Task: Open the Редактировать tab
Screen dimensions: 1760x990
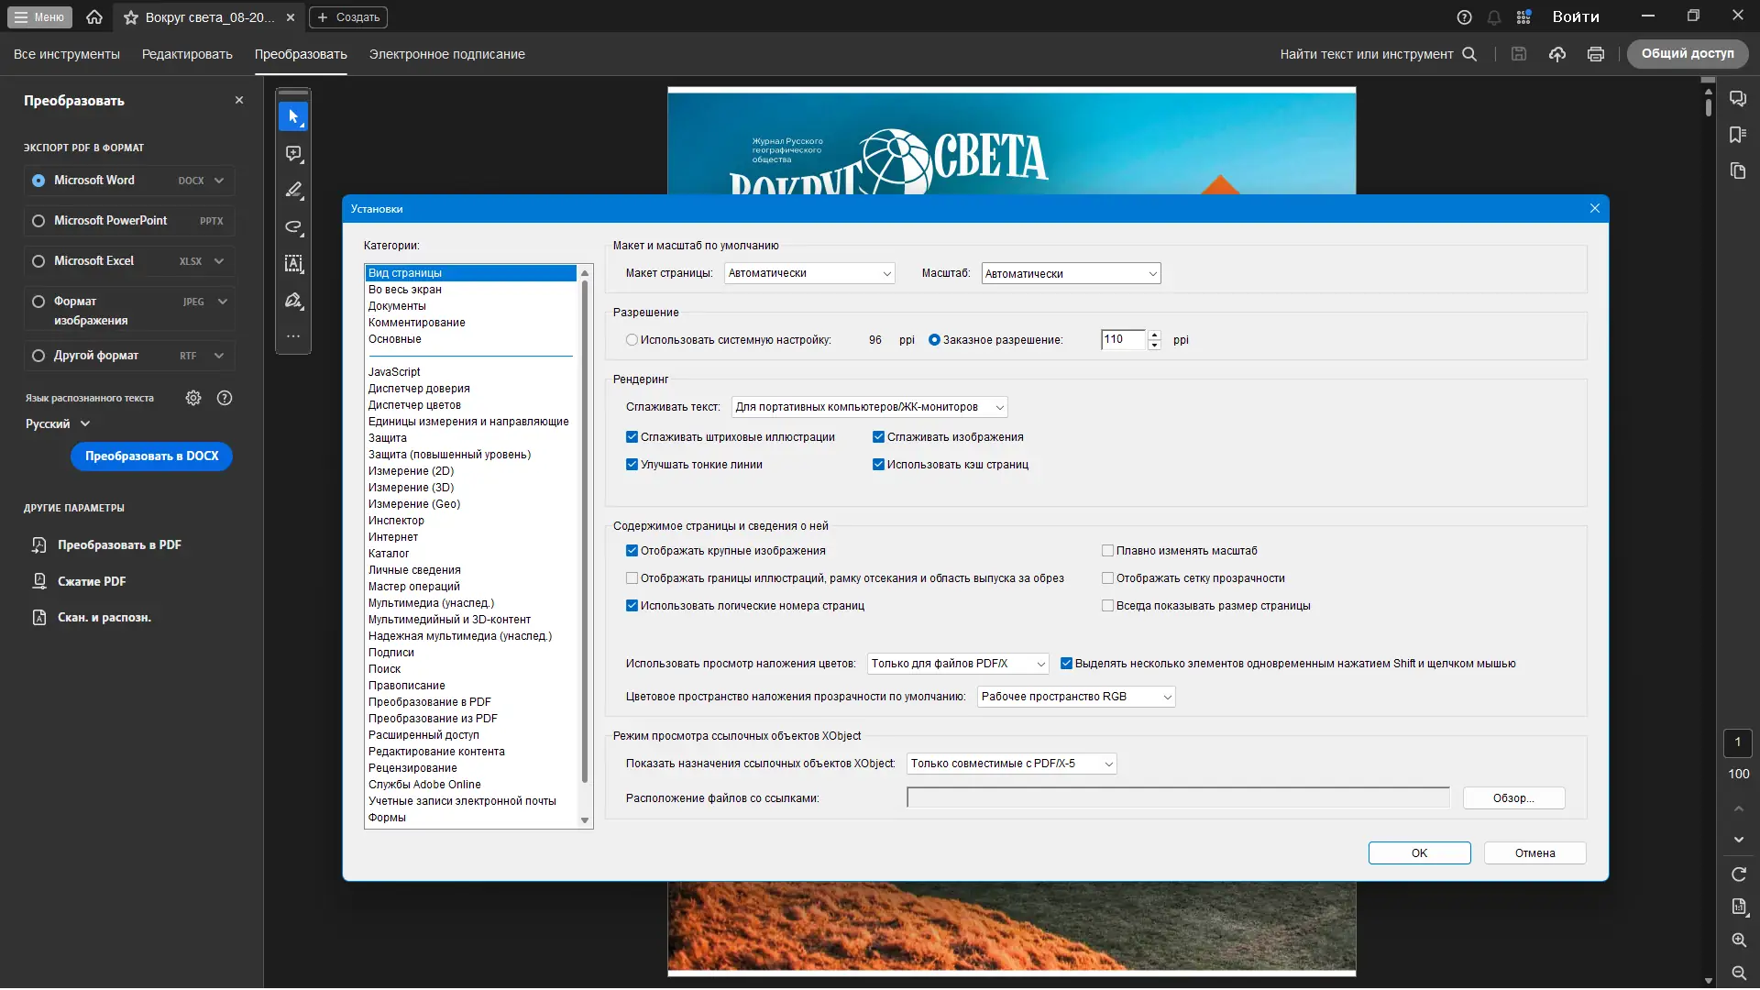Action: tap(187, 54)
